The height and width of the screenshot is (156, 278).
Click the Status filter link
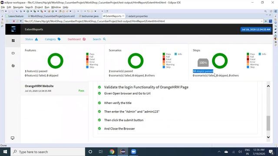point(32,39)
